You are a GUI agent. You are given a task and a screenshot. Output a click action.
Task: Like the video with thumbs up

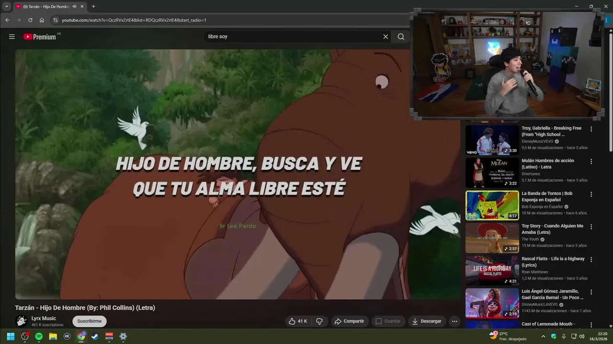297,321
